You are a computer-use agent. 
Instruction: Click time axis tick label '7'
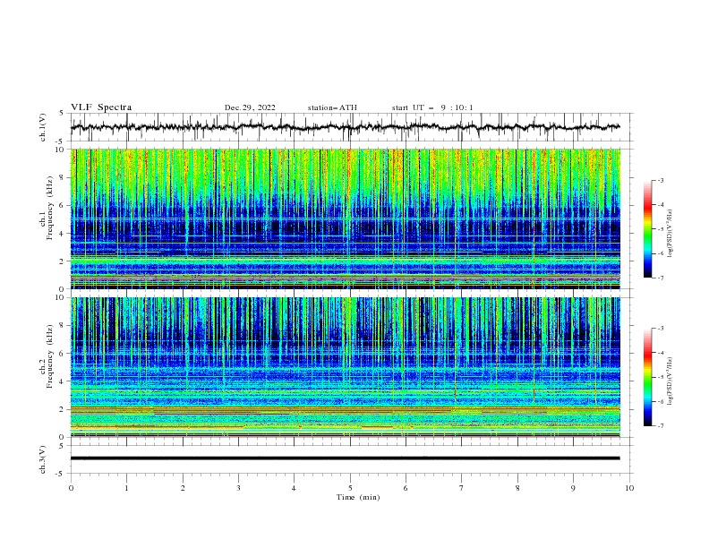tap(462, 488)
